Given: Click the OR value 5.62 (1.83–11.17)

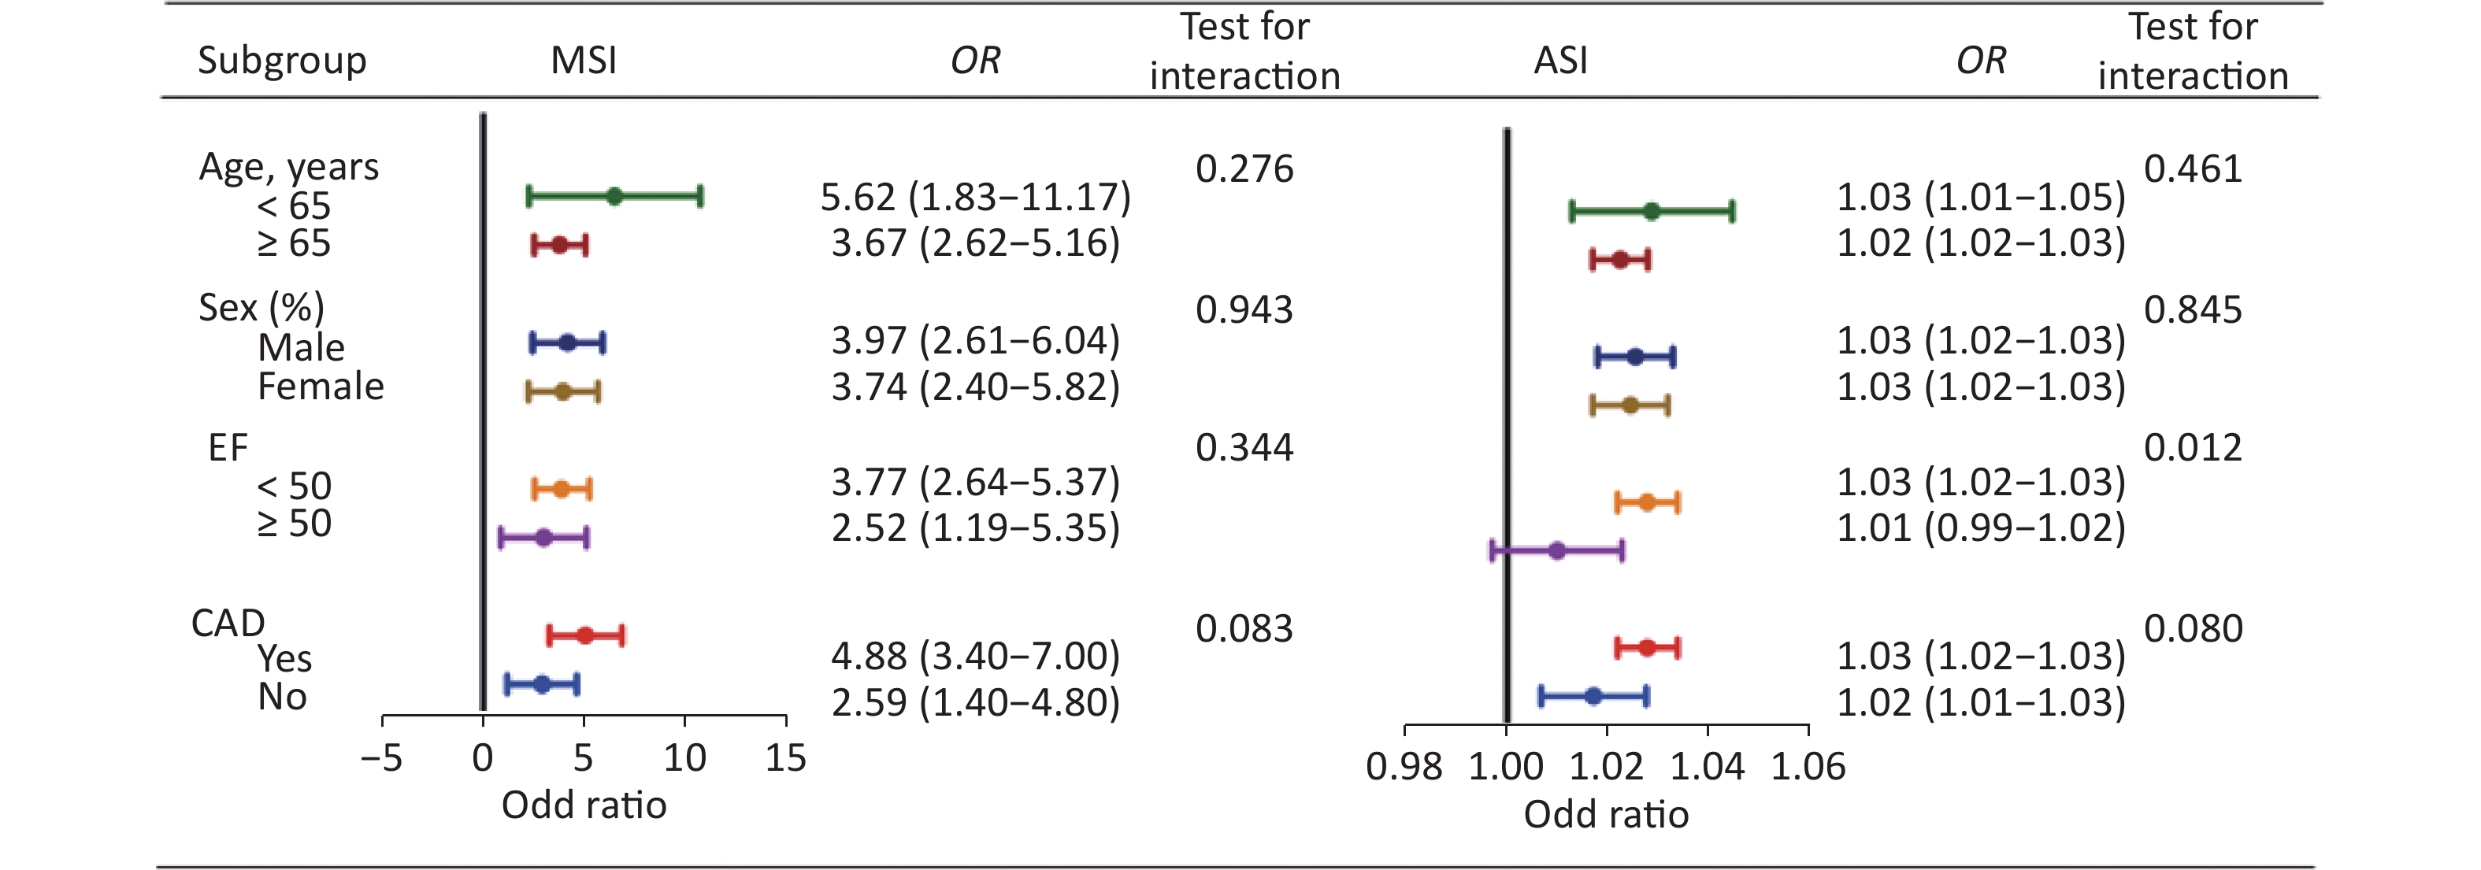Looking at the screenshot, I should tap(976, 198).
